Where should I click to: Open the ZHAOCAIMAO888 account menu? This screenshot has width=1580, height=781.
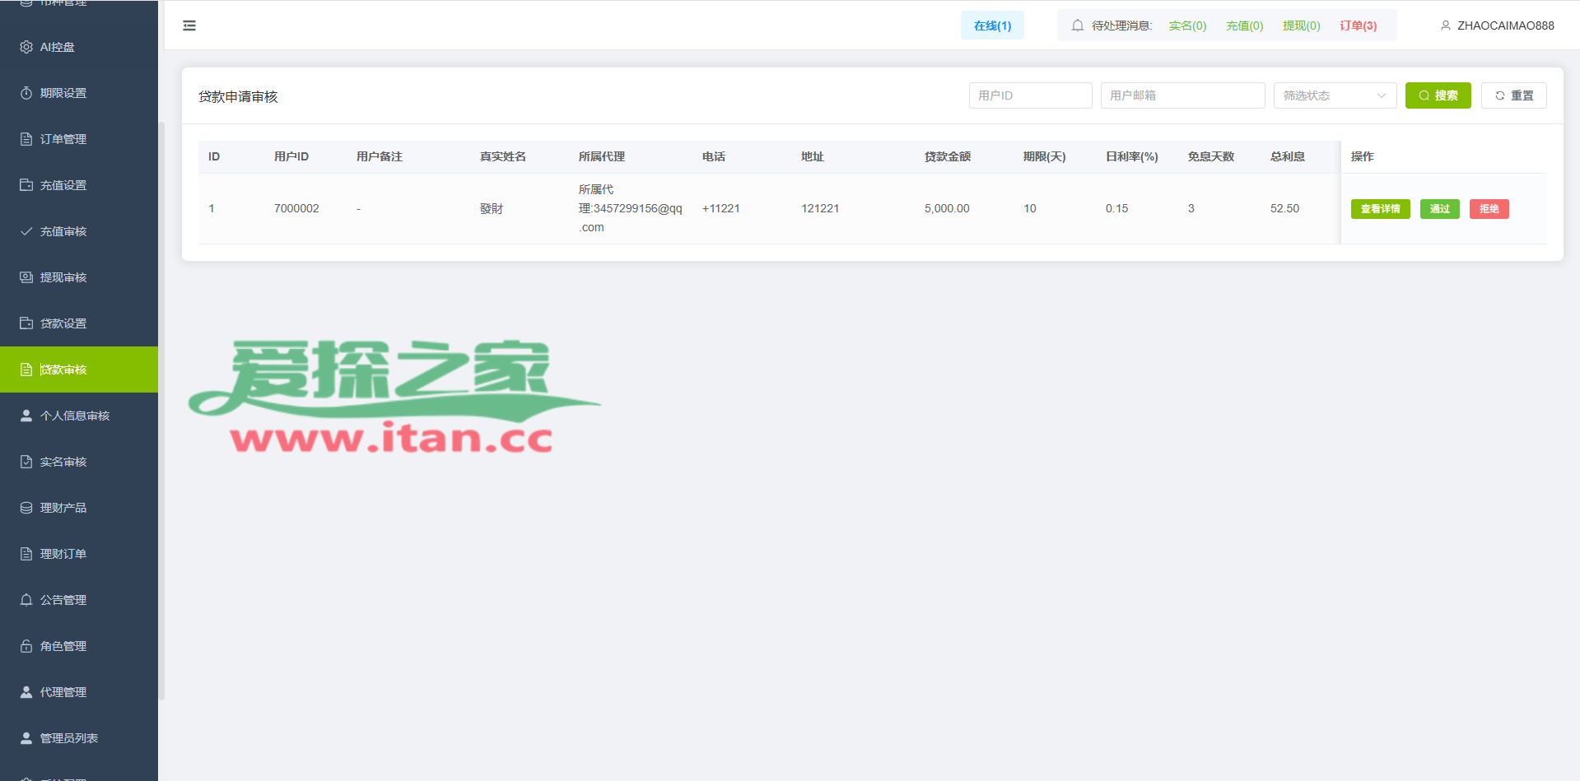click(x=1505, y=26)
